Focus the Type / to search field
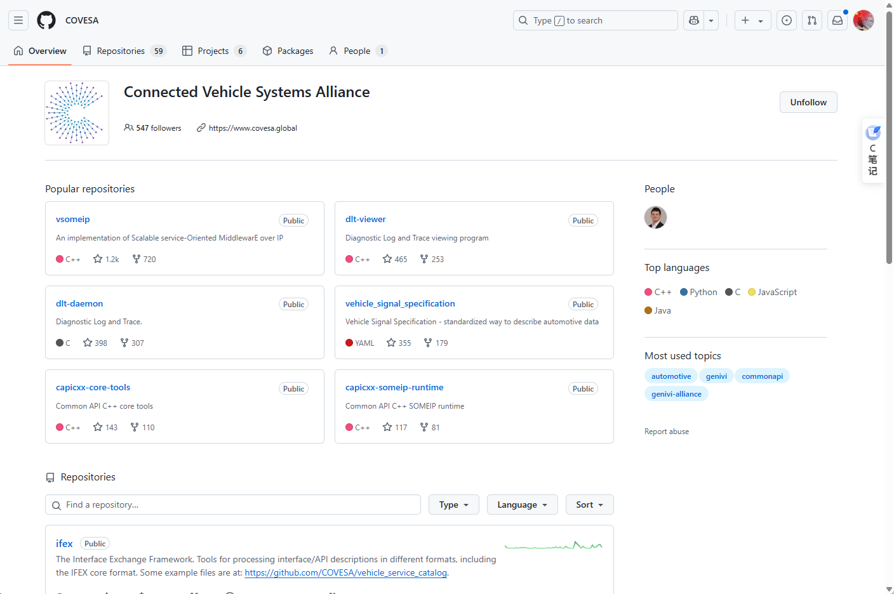This screenshot has width=894, height=594. tap(595, 20)
